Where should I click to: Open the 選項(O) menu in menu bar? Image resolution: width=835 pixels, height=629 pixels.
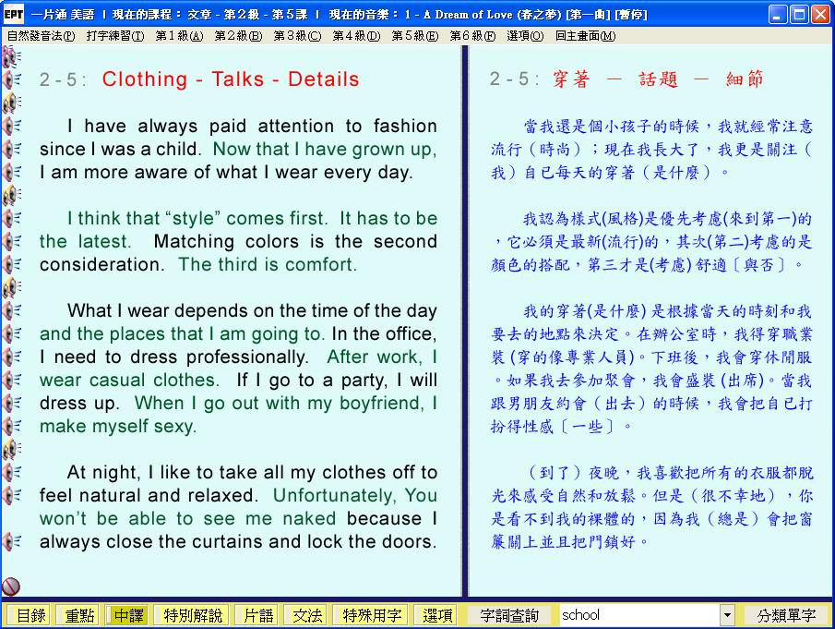525,36
